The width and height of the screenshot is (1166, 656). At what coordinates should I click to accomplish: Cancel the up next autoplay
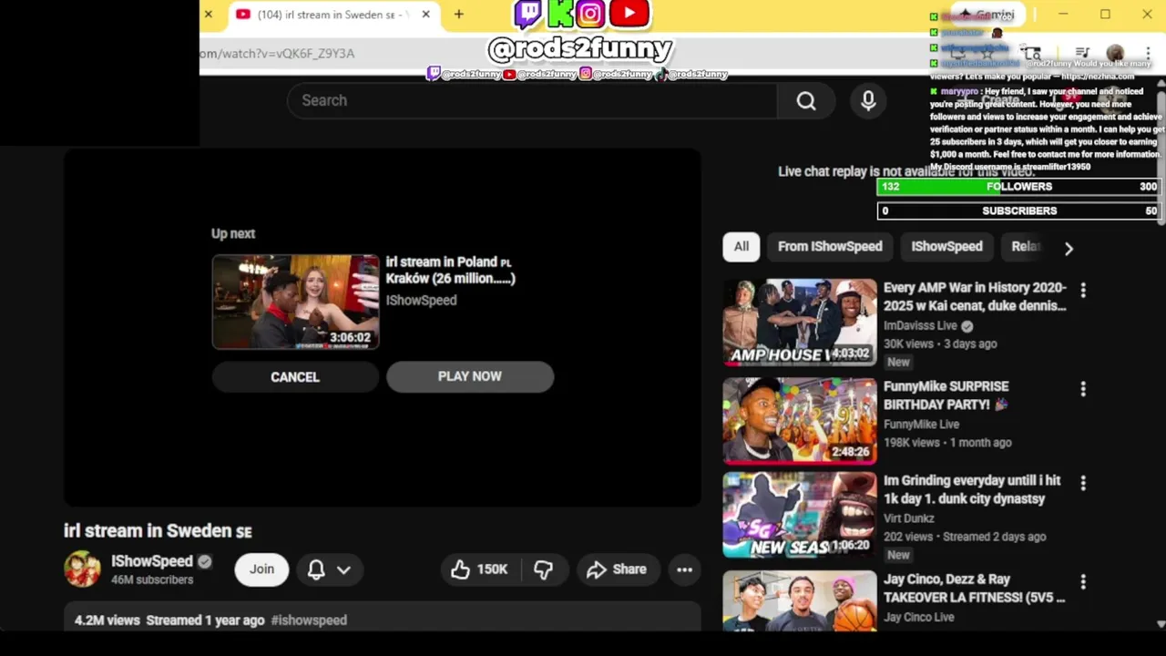(x=295, y=377)
